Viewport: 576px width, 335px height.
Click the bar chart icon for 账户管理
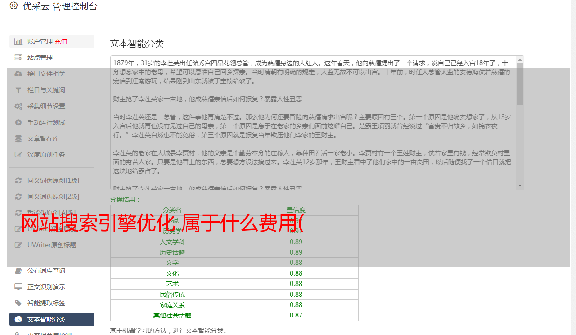18,41
